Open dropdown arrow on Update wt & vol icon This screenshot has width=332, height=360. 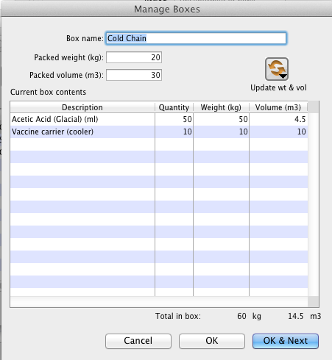pyautogui.click(x=283, y=76)
